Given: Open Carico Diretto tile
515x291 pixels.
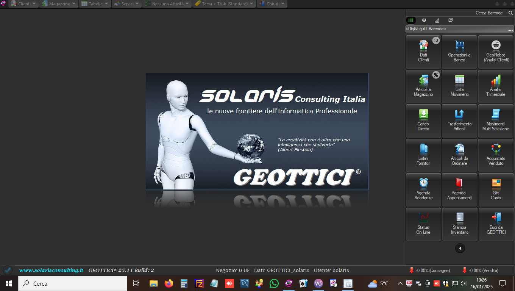Looking at the screenshot, I should [423, 121].
